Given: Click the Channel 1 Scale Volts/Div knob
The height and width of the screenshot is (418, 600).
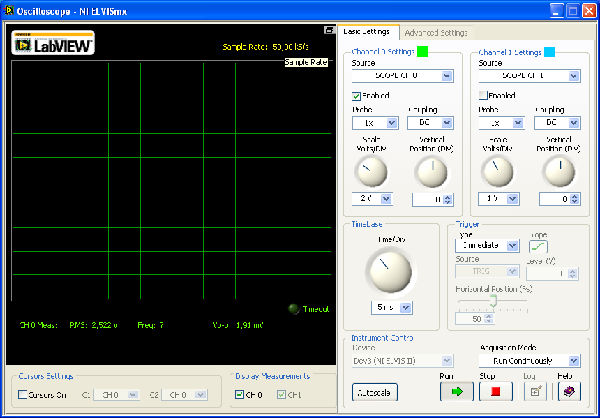Looking at the screenshot, I should pos(497,172).
